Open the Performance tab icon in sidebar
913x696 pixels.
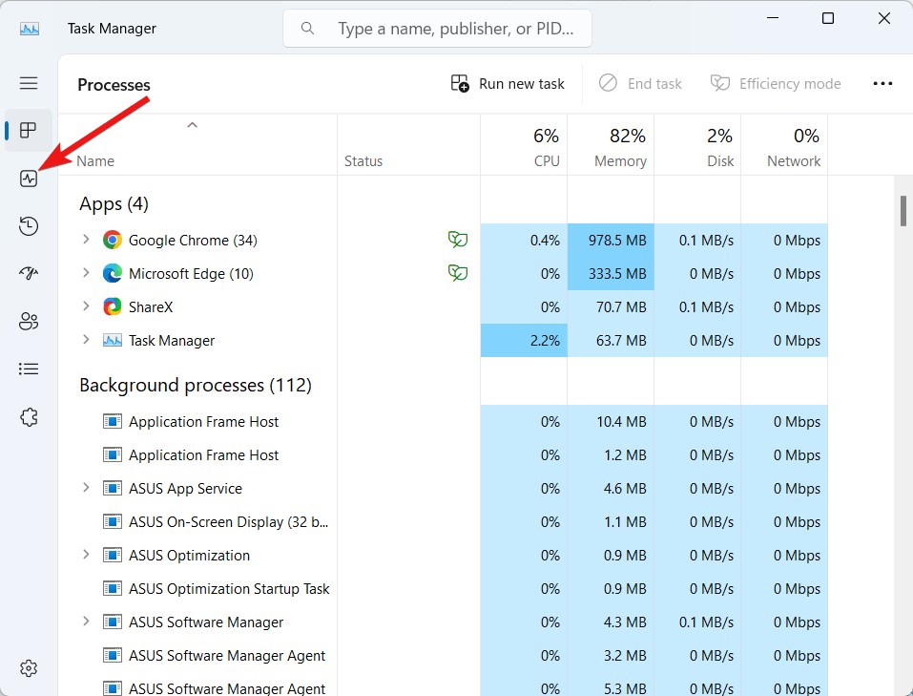pos(29,179)
